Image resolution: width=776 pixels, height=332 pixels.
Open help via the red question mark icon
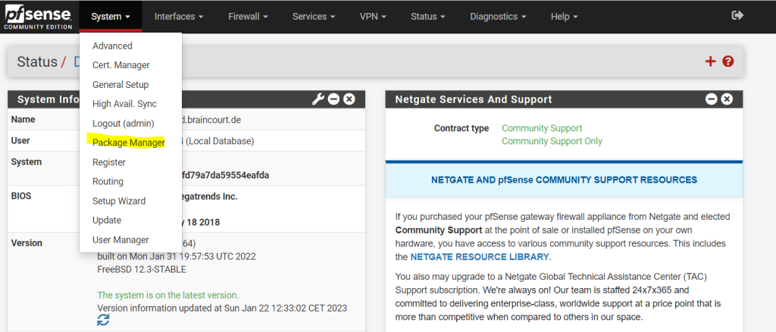pos(728,61)
